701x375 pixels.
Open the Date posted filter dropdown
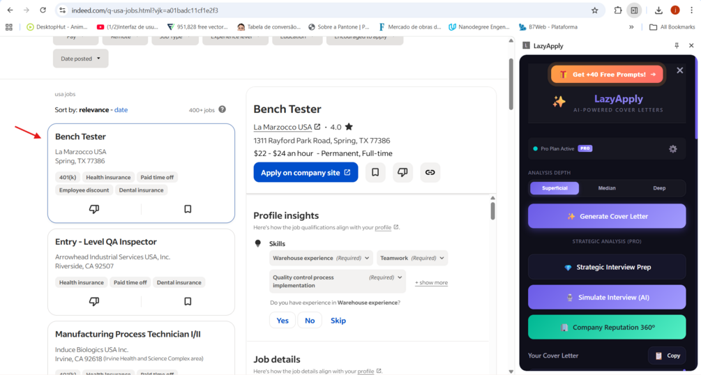tap(80, 59)
